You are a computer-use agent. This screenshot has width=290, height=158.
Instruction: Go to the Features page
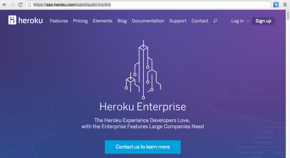tap(59, 21)
